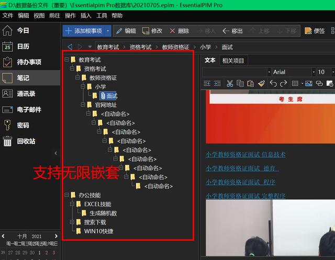Screen dimensions: 335x260
Task: Click the Modify (修改) toolbar button
Action: point(152,31)
